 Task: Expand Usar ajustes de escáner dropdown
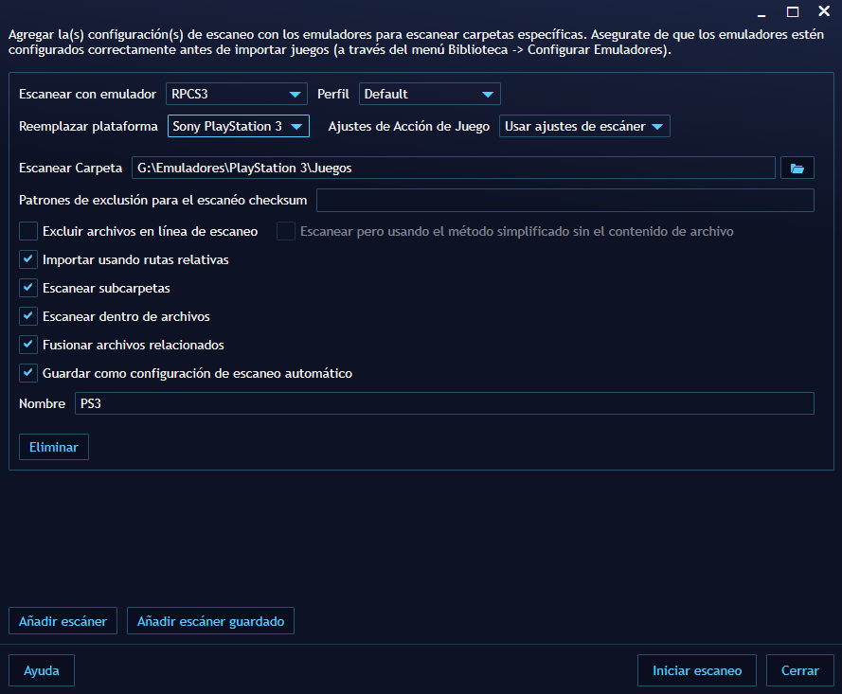584,126
